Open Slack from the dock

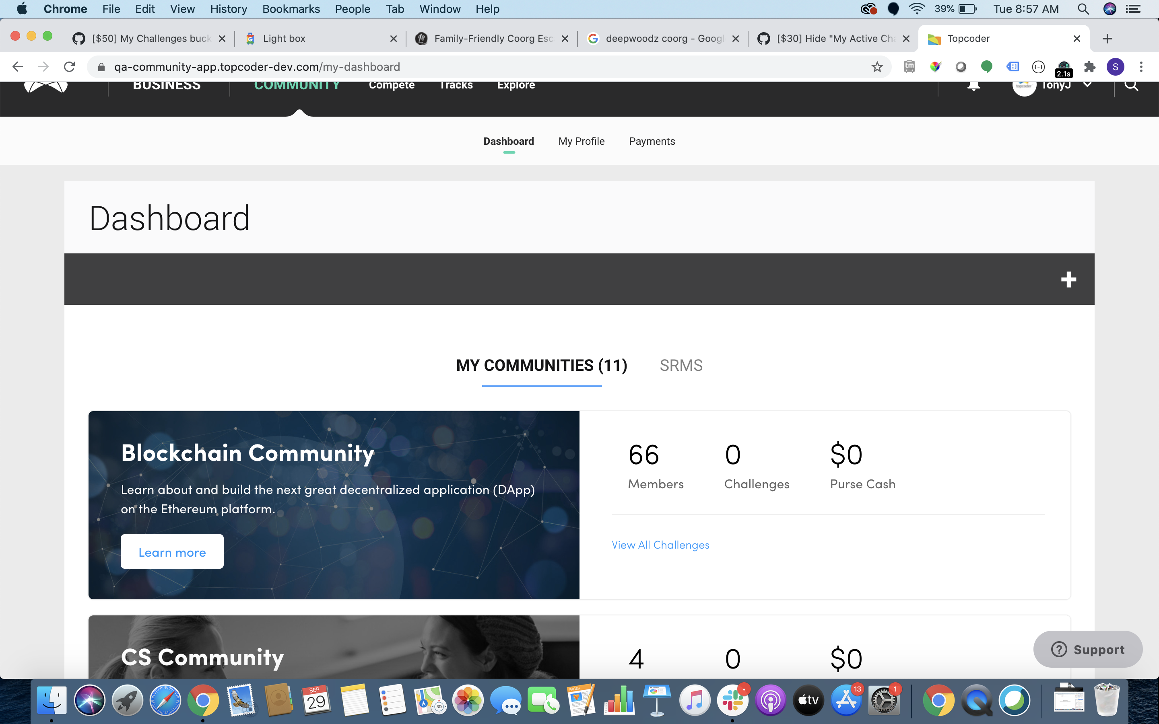[733, 700]
